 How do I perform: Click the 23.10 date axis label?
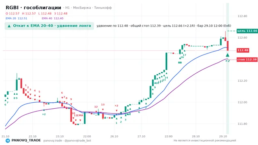point(60,137)
